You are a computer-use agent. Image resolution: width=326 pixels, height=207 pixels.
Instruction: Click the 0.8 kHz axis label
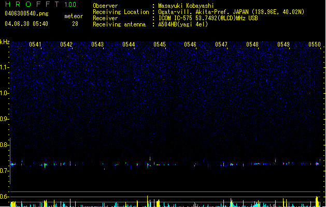(4, 145)
